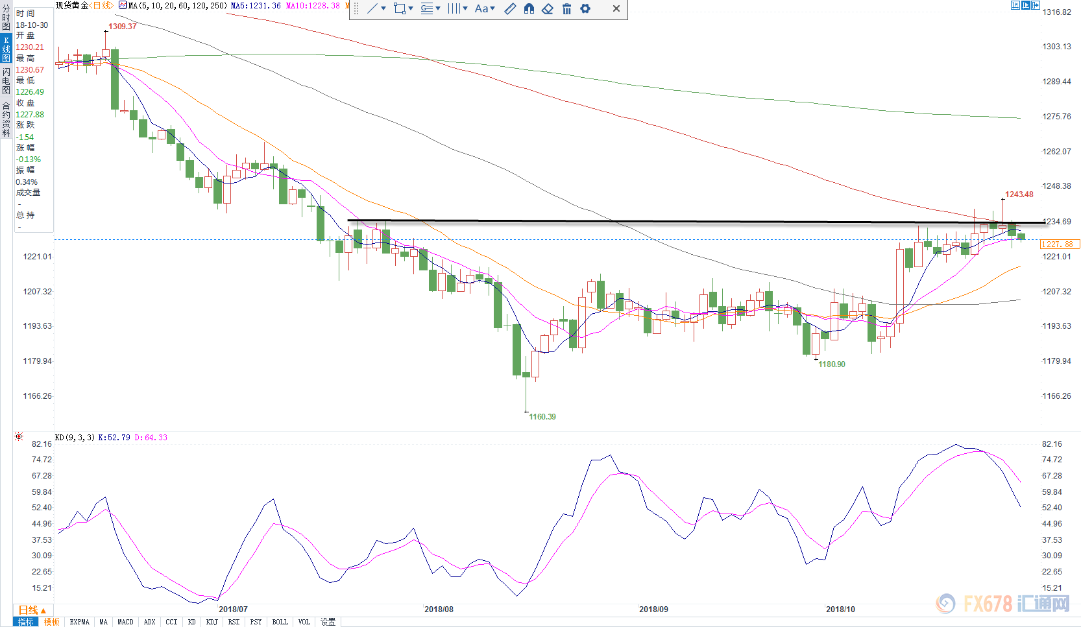1081x627 pixels.
Task: Click the 2018/10 date axis label
Action: (x=840, y=609)
